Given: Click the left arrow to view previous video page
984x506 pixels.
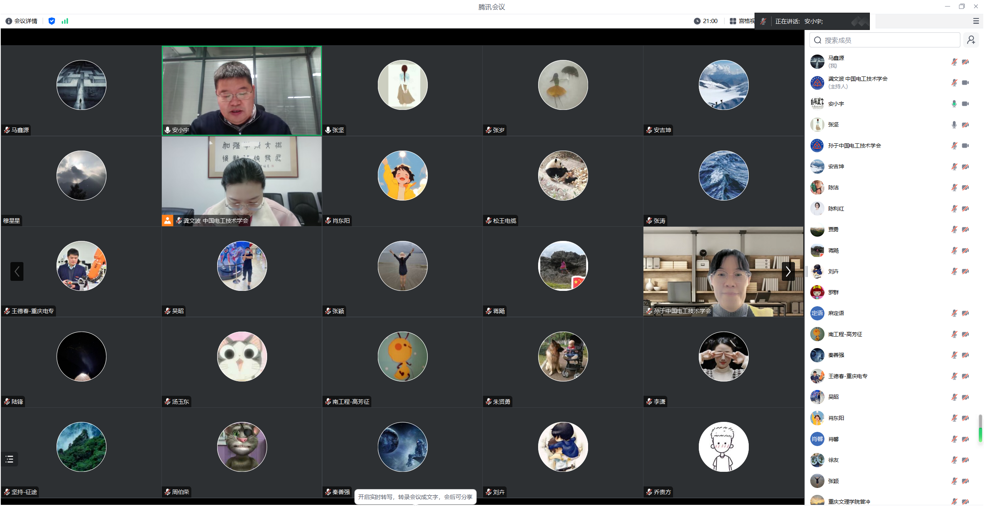Looking at the screenshot, I should (x=17, y=272).
